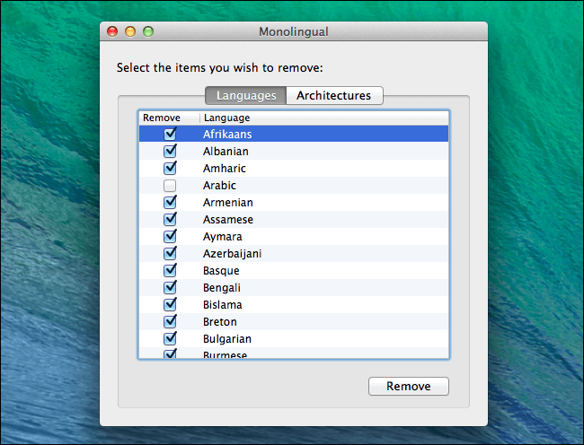
Task: Switch to the Architectures tab
Action: tap(334, 95)
